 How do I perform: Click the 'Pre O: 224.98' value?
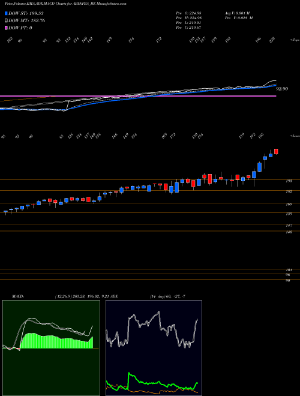click(188, 13)
